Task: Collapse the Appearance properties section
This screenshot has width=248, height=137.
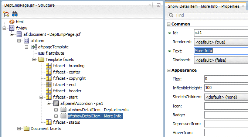Action: (x=169, y=70)
